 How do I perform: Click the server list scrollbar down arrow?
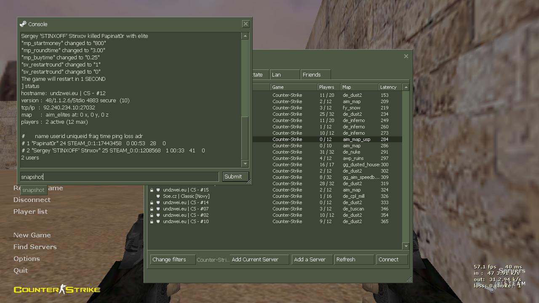(x=406, y=246)
